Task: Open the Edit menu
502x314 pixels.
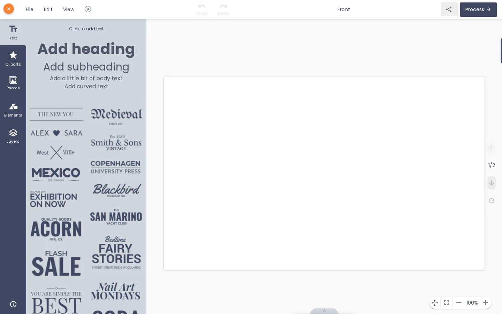Action: click(x=48, y=9)
